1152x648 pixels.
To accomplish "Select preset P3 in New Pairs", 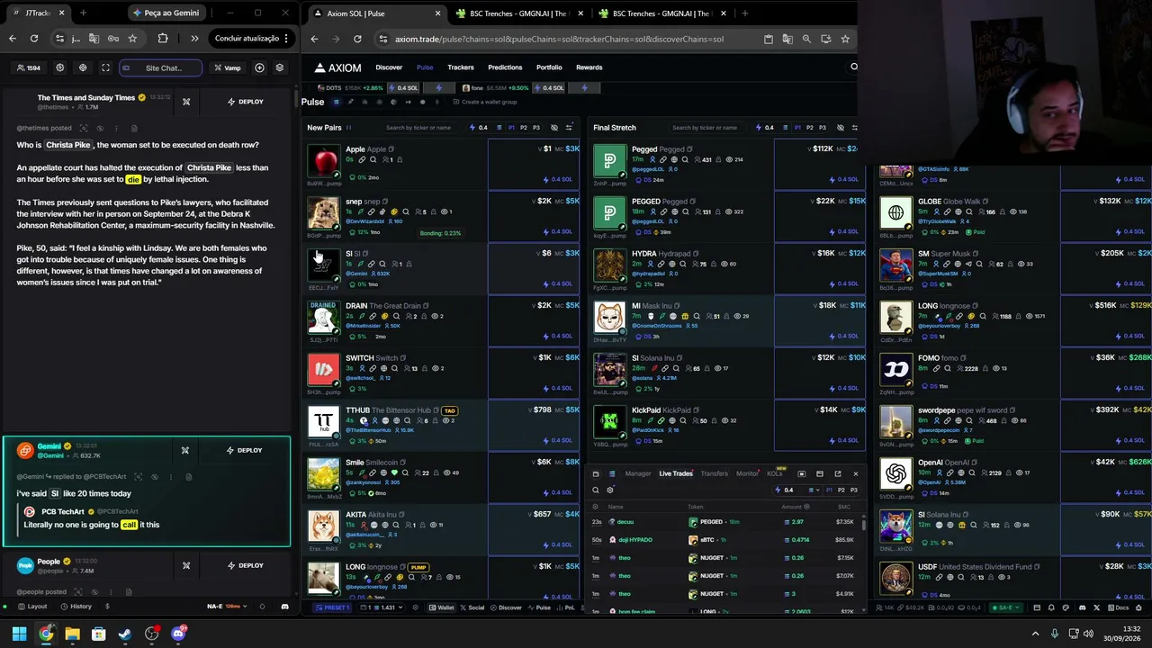I will [x=536, y=128].
